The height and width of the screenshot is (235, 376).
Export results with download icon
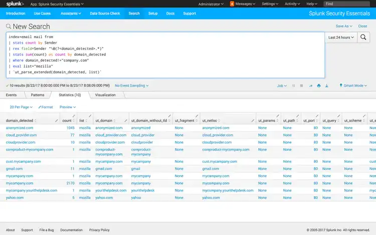327,86
